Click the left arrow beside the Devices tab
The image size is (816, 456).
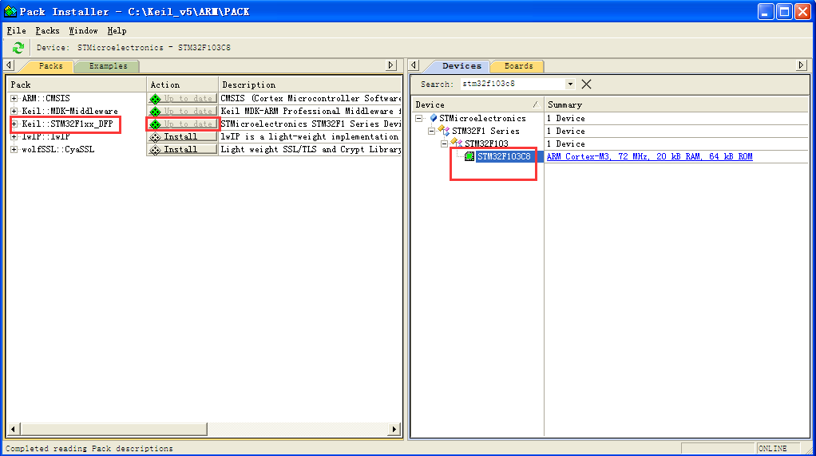tap(414, 65)
